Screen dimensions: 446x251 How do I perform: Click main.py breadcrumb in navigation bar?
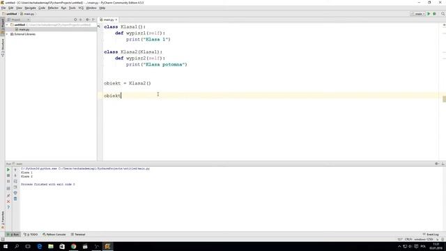pos(27,14)
